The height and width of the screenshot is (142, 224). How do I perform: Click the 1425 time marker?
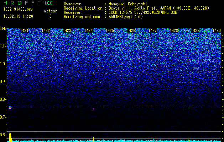tap(110, 31)
